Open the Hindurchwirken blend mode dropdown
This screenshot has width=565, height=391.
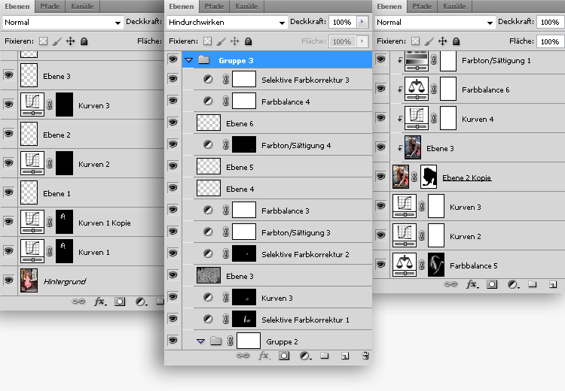click(228, 23)
